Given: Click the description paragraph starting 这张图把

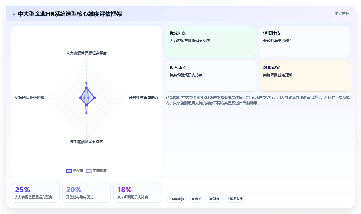Looking at the screenshot, I should 258,100.
